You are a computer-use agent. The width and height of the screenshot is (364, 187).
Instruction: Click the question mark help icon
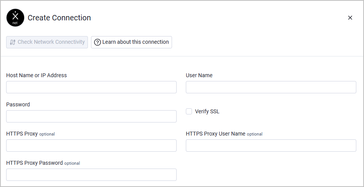[98, 42]
